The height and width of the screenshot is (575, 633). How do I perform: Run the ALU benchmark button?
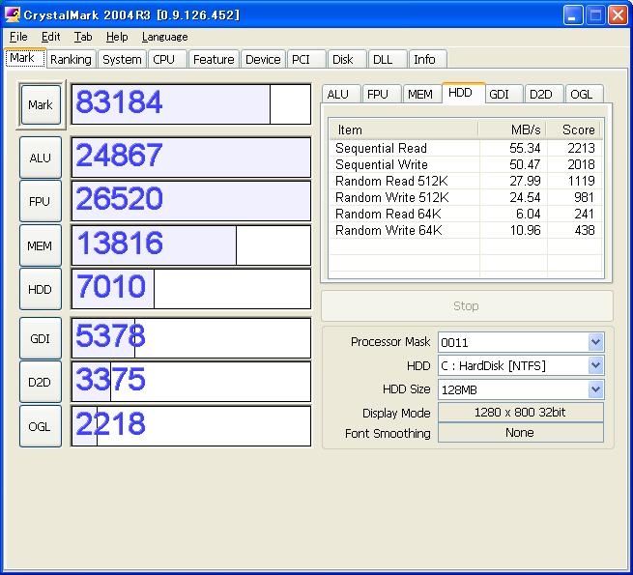[x=40, y=158]
